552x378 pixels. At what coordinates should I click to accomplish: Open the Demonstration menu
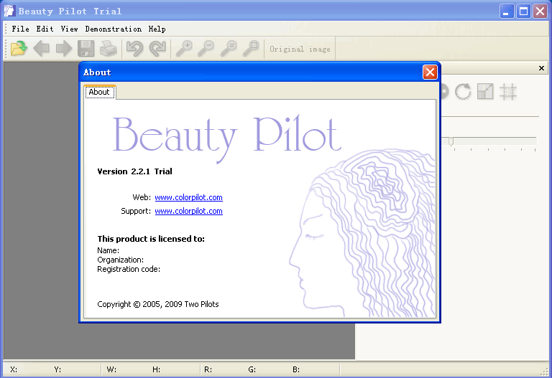114,29
